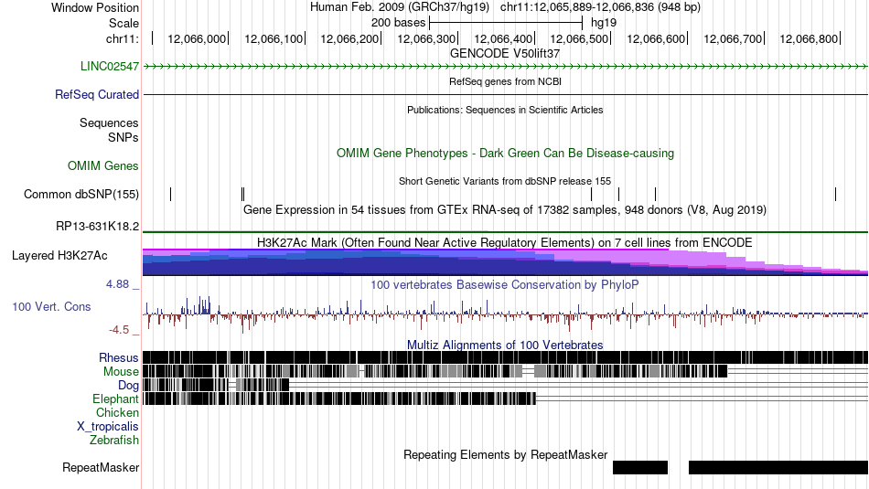Click the hg19 label beside scale bar
The height and width of the screenshot is (489, 869).
point(604,23)
